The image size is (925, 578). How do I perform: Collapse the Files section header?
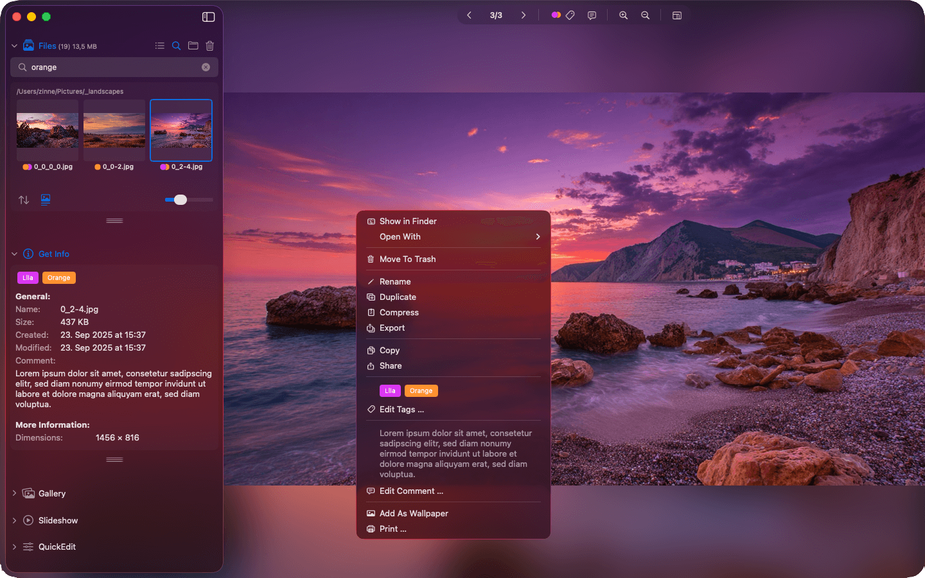pyautogui.click(x=13, y=46)
